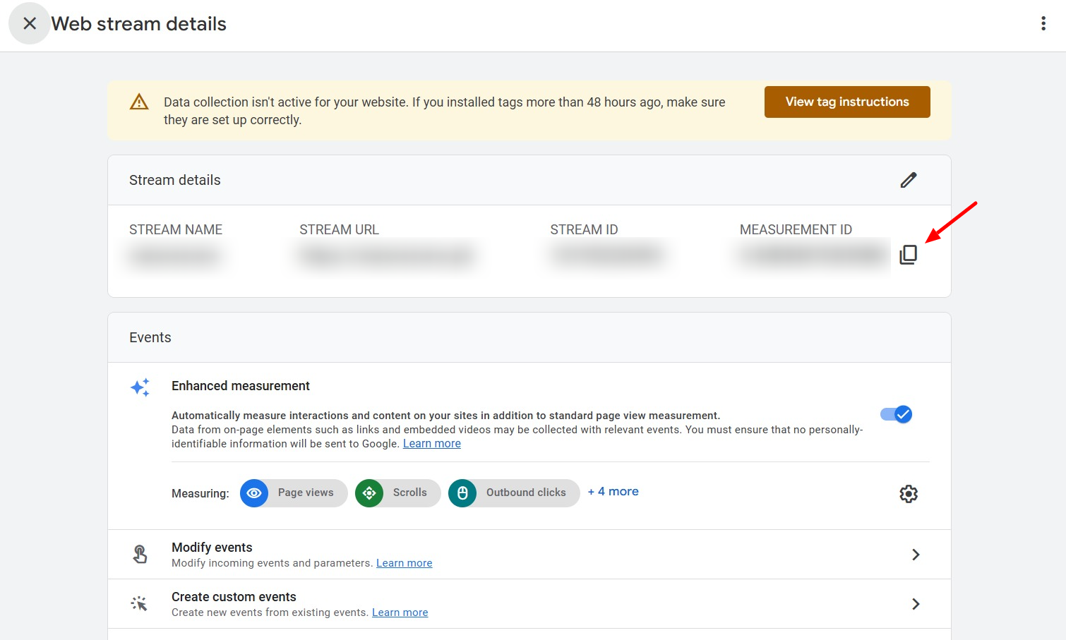Viewport: 1066px width, 640px height.
Task: Close the Web stream details panel
Action: pyautogui.click(x=30, y=23)
